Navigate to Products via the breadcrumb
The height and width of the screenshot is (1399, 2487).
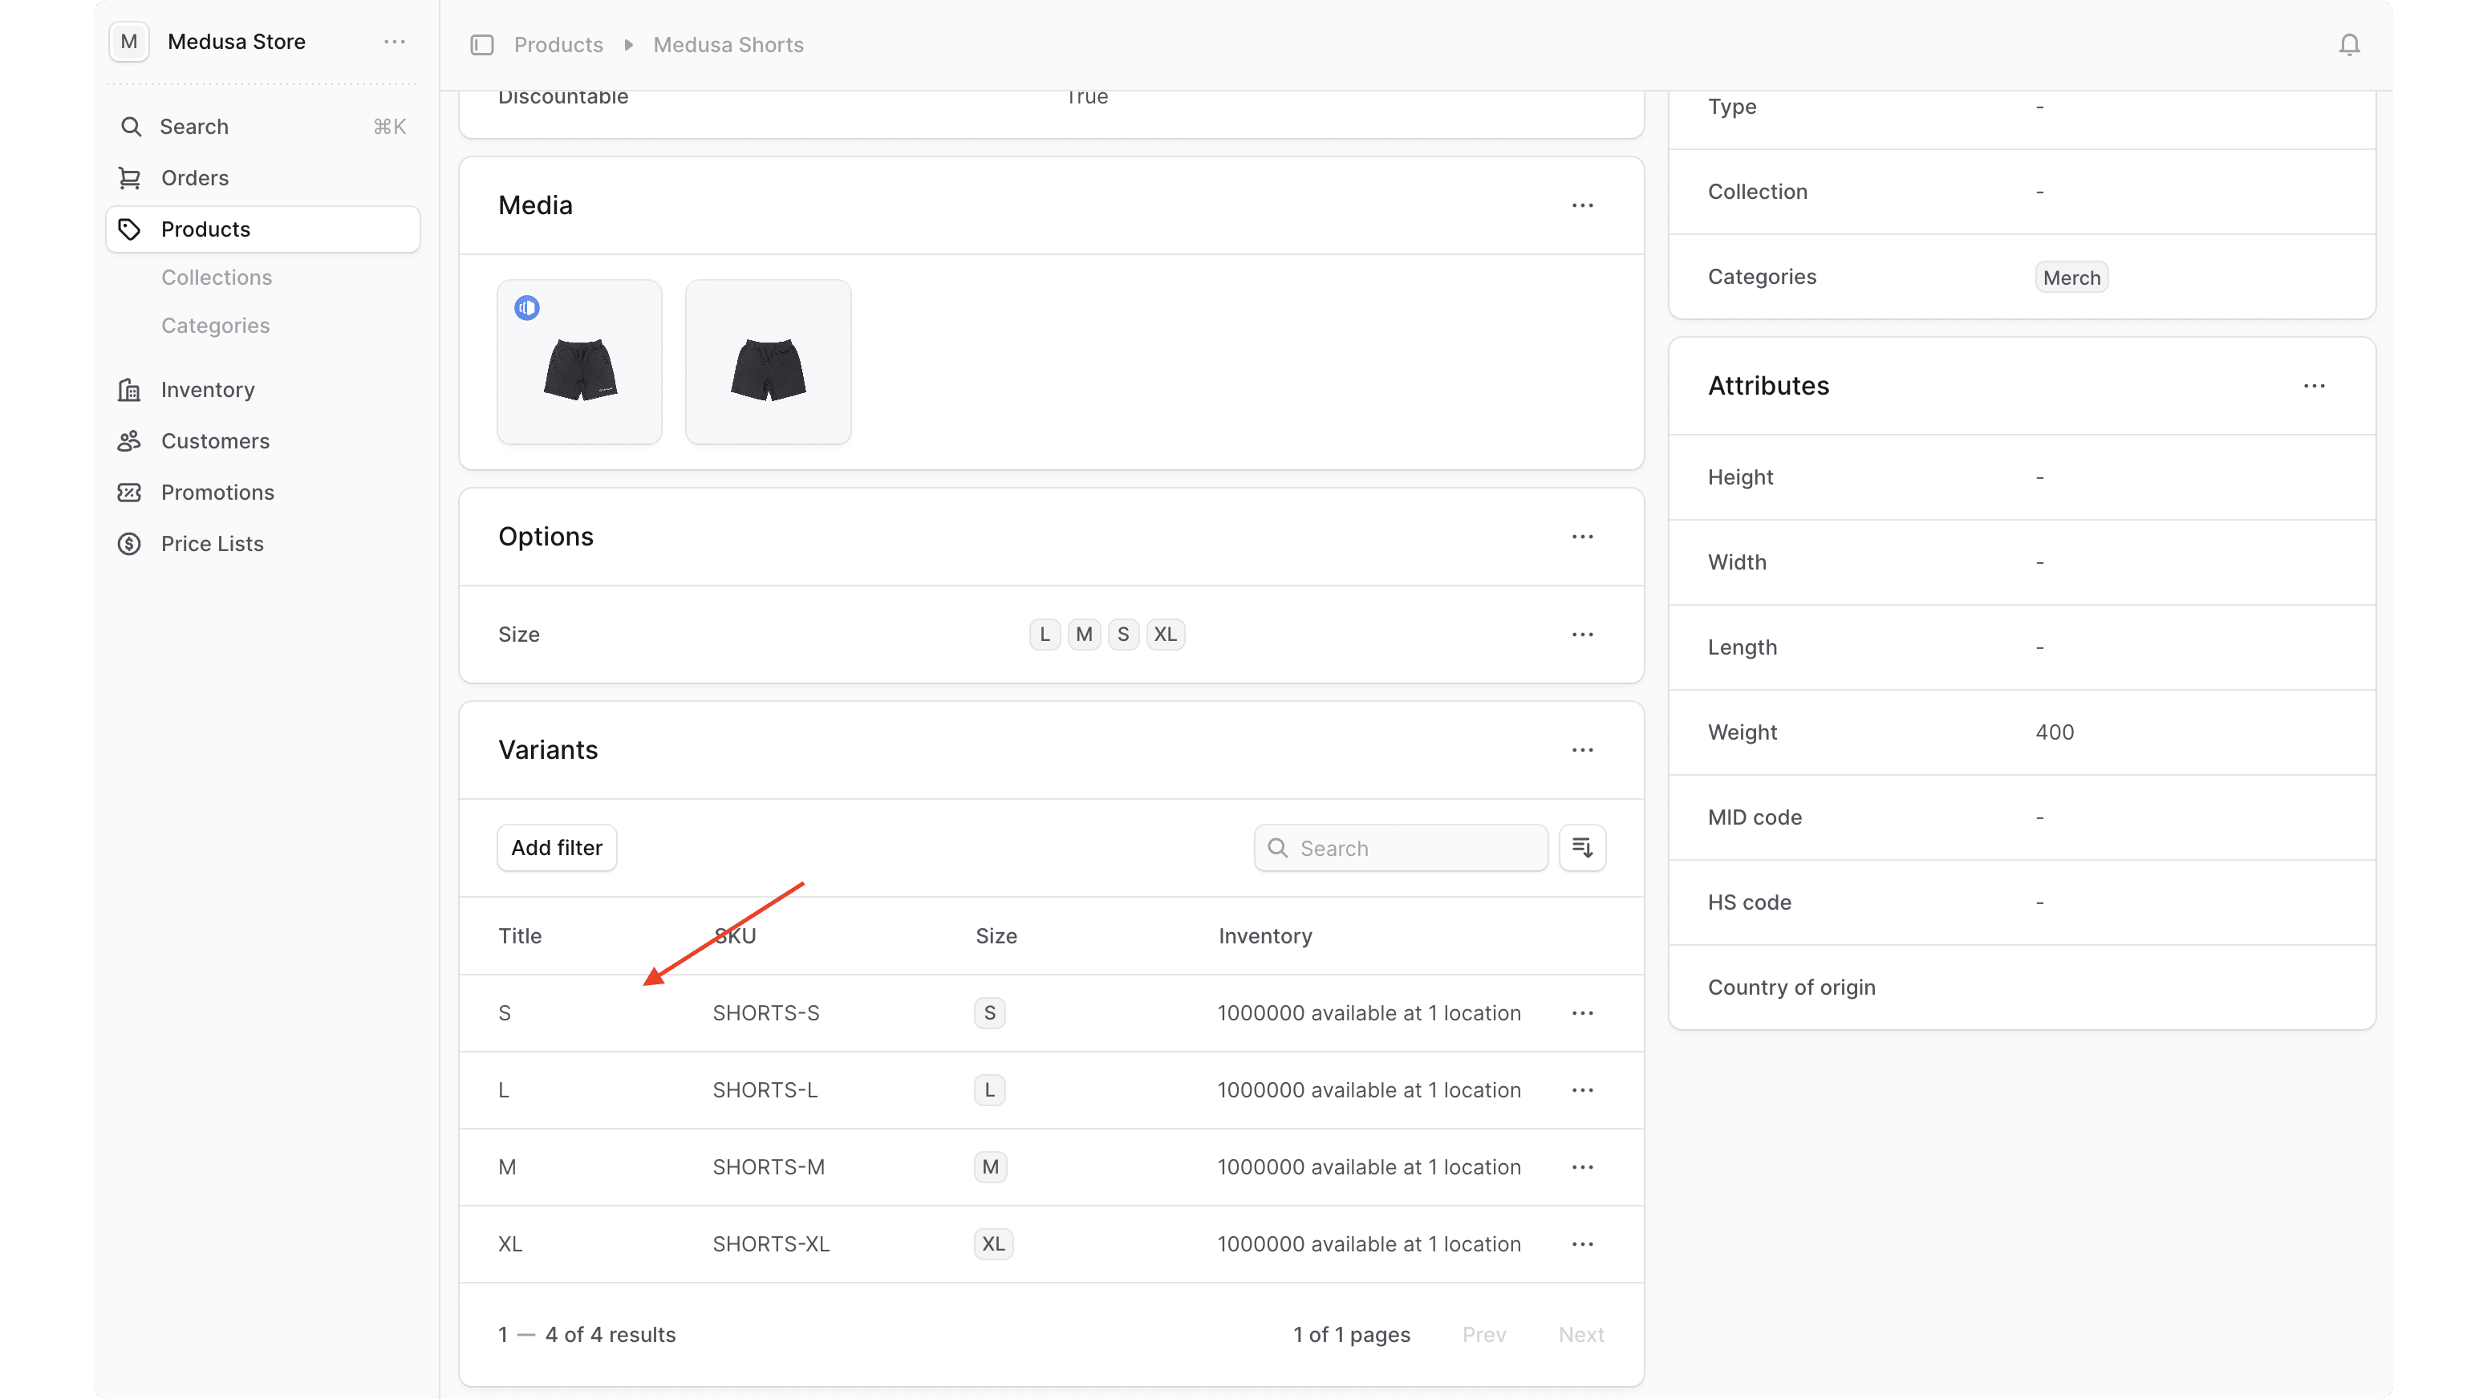click(x=558, y=44)
